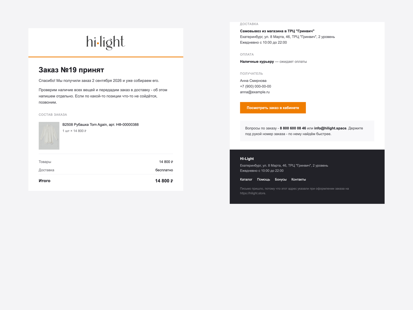This screenshot has width=413, height=310.
Task: Open the Контакты footer link
Action: click(x=299, y=180)
